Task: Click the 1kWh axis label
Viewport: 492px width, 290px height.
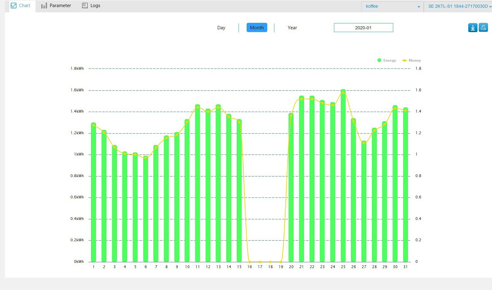Action: 79,154
